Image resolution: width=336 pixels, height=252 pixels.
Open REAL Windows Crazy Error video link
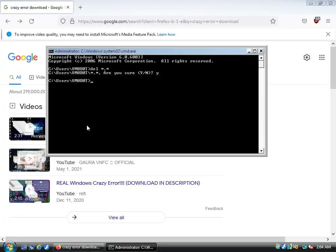[x=128, y=183]
